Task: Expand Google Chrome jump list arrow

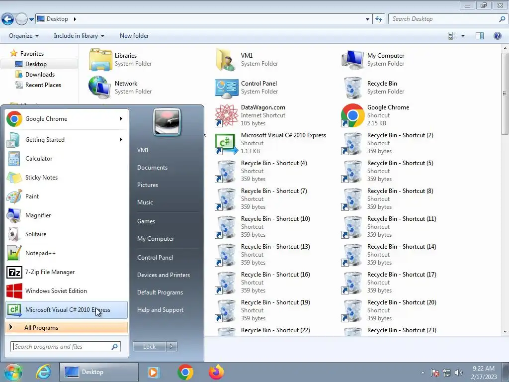Action: coord(121,119)
